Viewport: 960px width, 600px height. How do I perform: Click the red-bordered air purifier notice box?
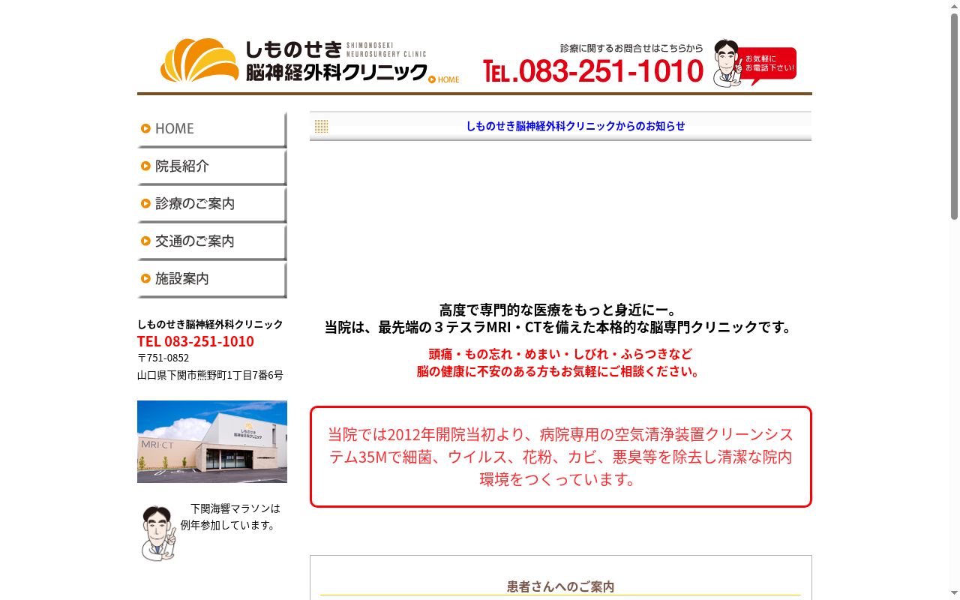pos(561,457)
